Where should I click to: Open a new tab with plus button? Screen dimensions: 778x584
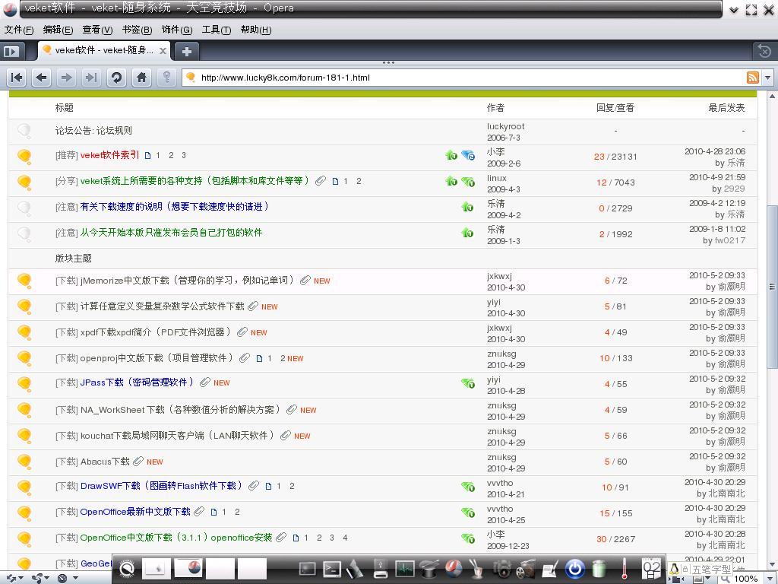pyautogui.click(x=187, y=51)
